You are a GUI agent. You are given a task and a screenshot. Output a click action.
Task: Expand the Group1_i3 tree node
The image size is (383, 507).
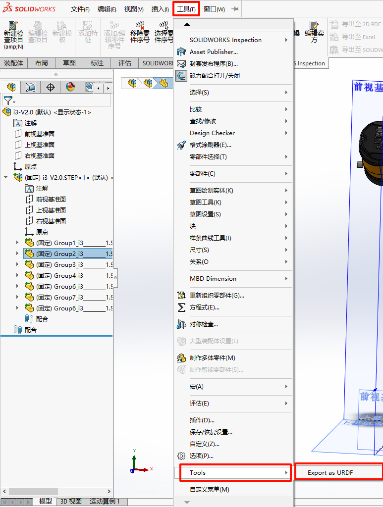[x=17, y=243]
